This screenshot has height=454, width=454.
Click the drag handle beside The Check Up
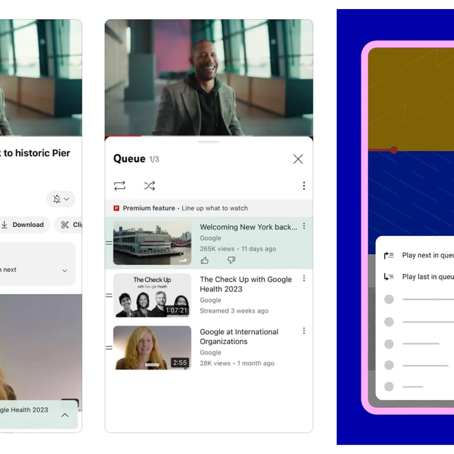(x=109, y=295)
